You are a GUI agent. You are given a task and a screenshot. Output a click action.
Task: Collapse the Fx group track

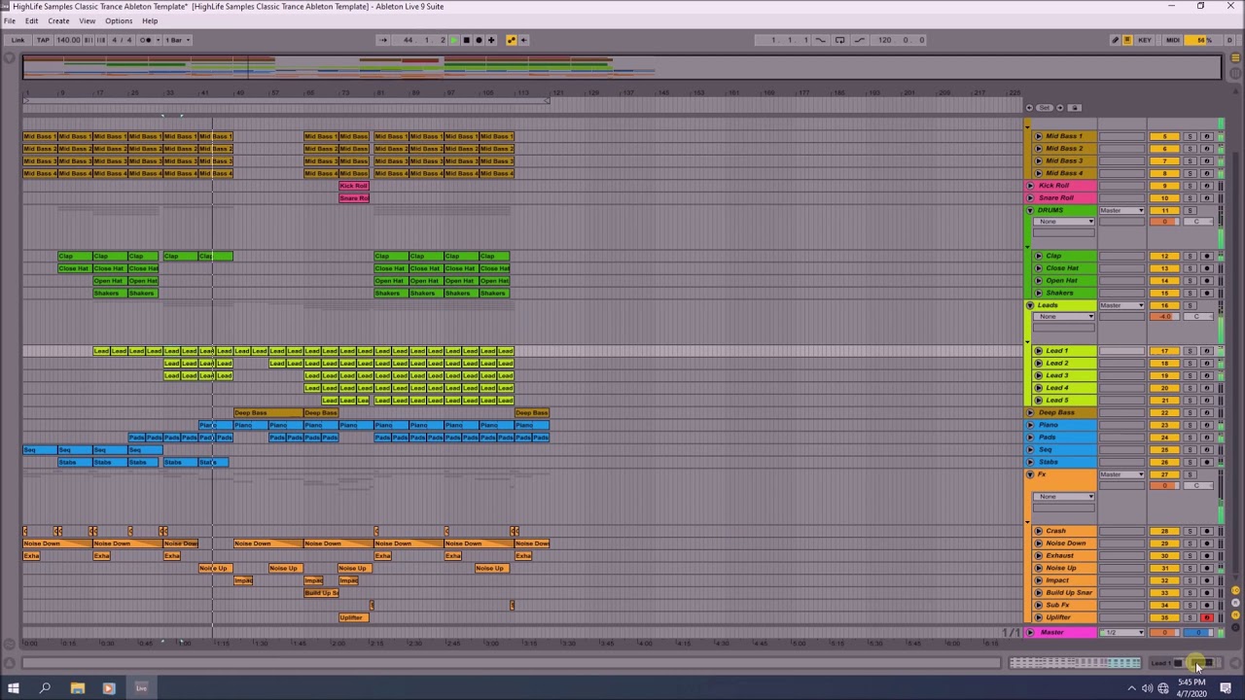point(1030,474)
